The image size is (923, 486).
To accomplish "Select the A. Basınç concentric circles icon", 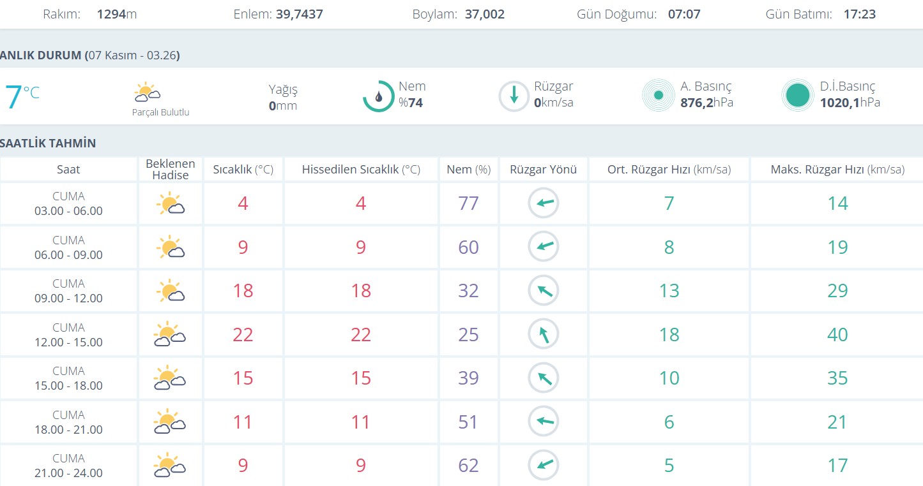I will tap(658, 96).
